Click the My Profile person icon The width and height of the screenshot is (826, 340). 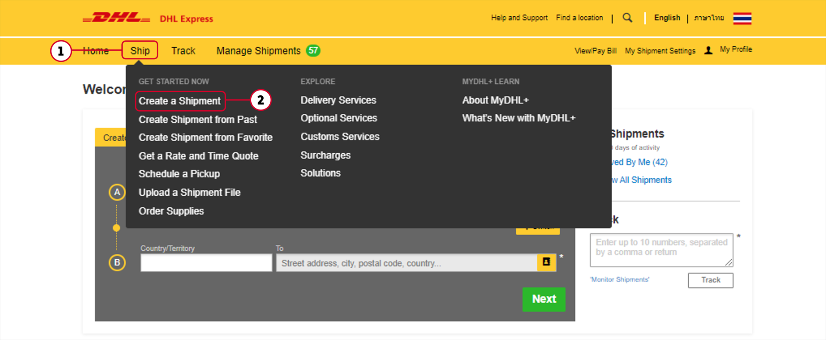click(x=708, y=50)
